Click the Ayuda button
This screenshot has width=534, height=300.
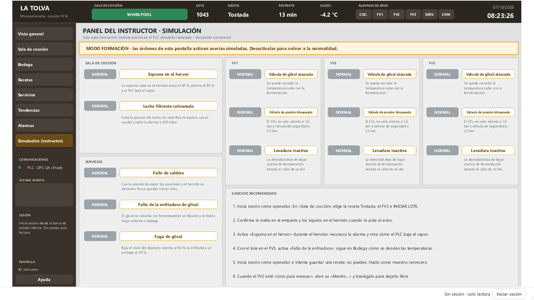[x=44, y=279]
